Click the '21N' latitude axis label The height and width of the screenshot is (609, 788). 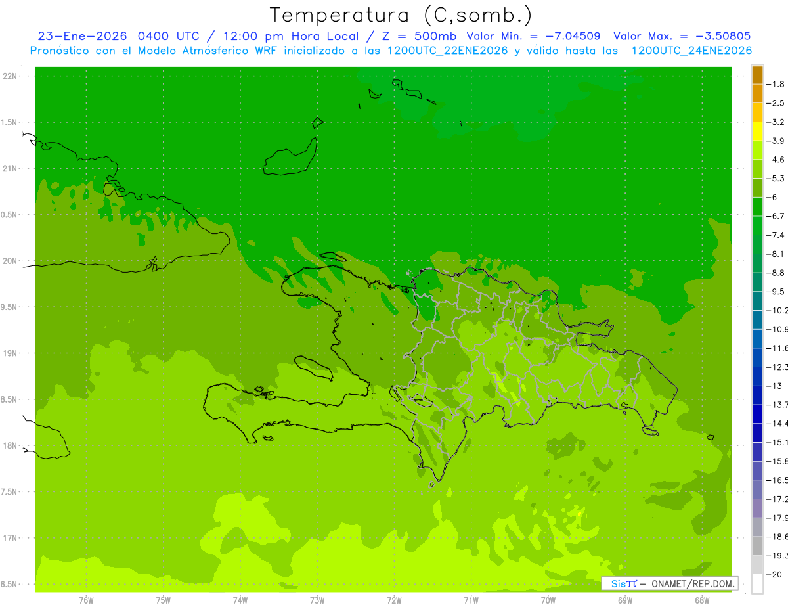(10, 169)
